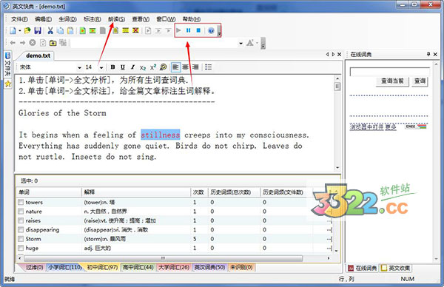Select the demo.txt document tab
The image size is (444, 287).
[38, 55]
